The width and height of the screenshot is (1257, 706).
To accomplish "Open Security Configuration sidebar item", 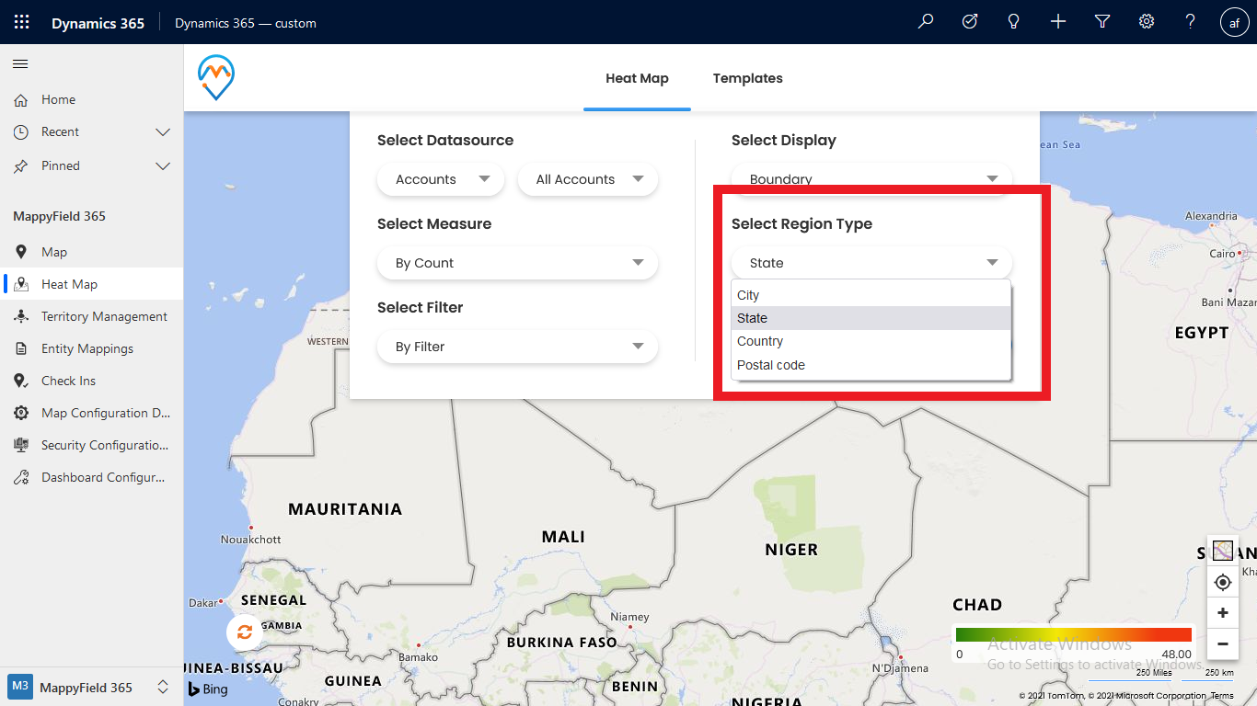I will pyautogui.click(x=92, y=445).
